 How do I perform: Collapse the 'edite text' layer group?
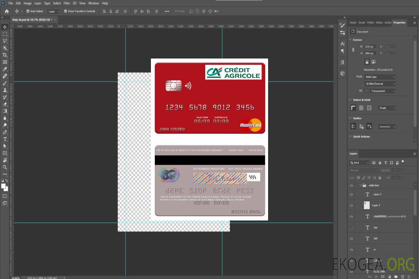click(x=360, y=185)
